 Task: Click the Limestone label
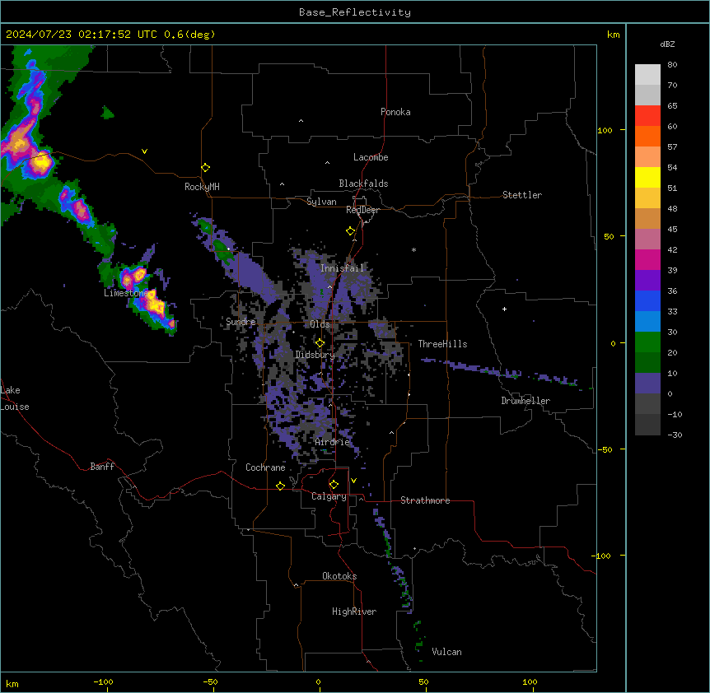[x=124, y=293]
